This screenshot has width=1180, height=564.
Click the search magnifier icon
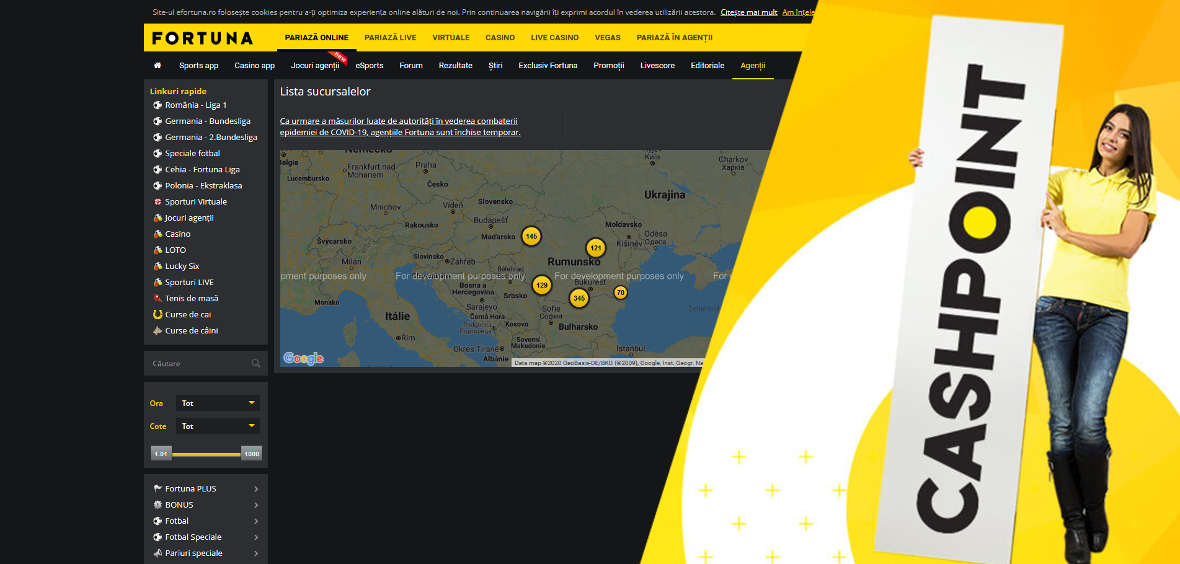[x=256, y=363]
